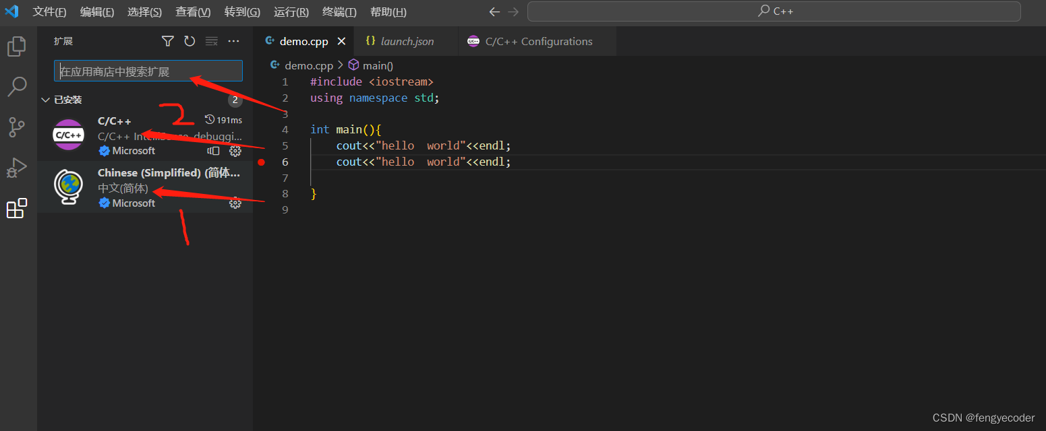Select the C/C++ extension entry title
The image size is (1046, 431).
(115, 121)
